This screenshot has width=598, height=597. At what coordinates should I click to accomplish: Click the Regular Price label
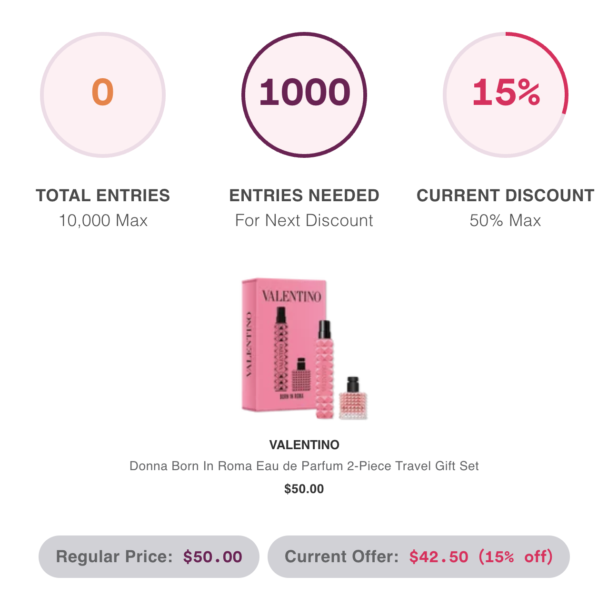click(x=114, y=556)
